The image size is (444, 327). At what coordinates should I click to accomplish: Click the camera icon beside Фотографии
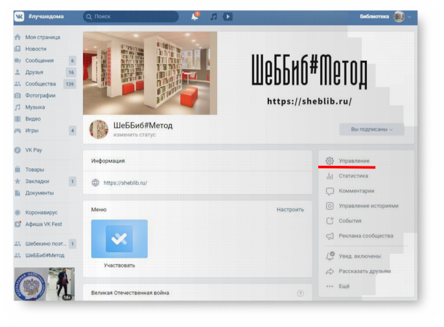click(x=18, y=96)
